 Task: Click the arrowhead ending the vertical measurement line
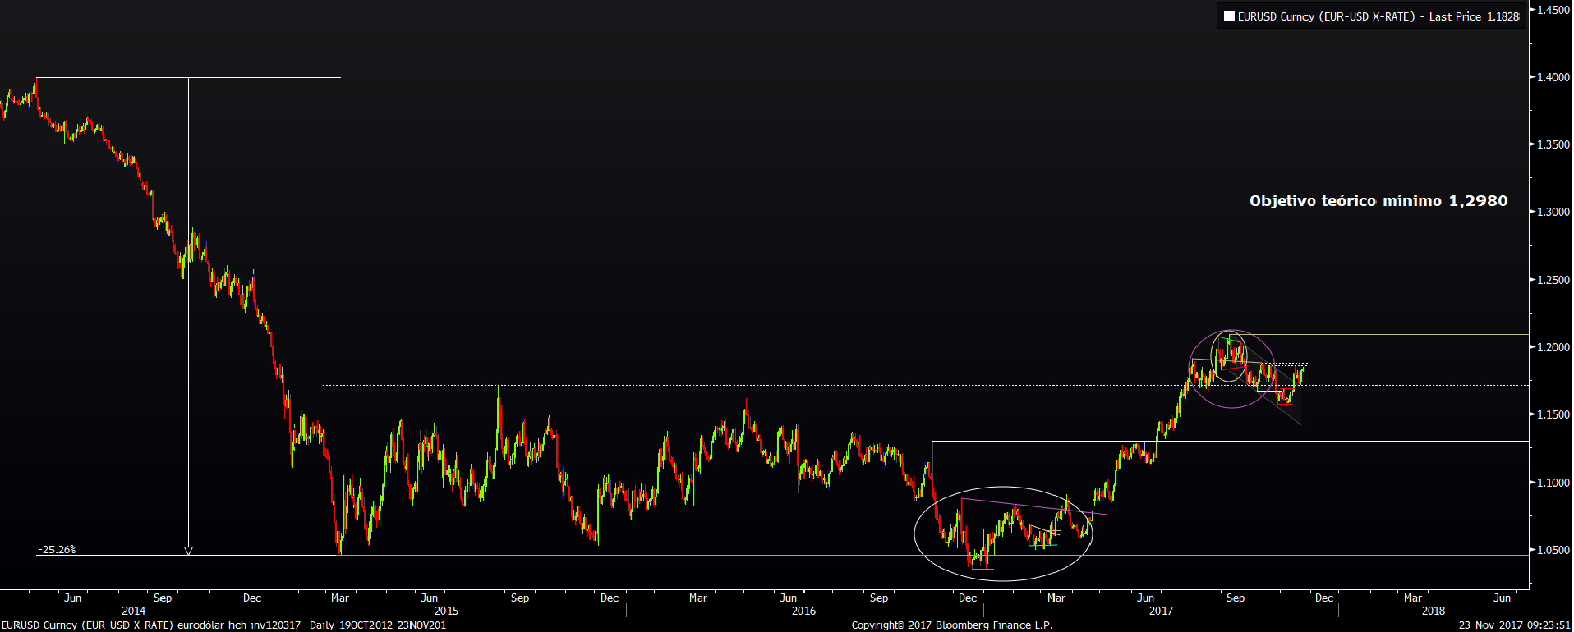click(188, 550)
